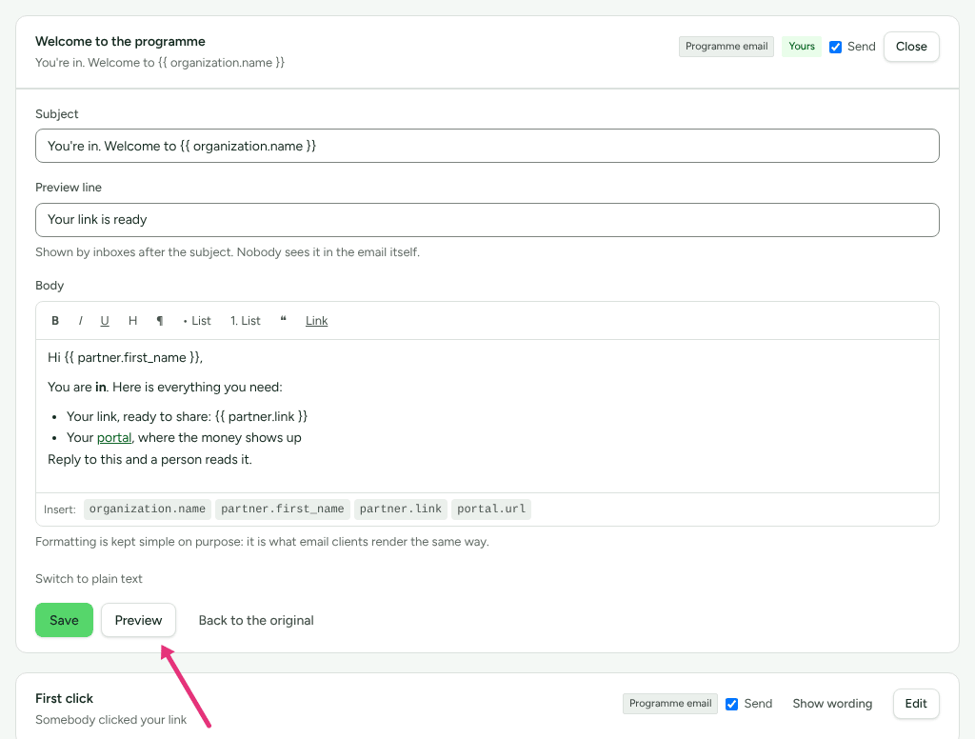The width and height of the screenshot is (975, 739).
Task: Click the 'Your link, ready to share' bullet
Action: (x=188, y=417)
